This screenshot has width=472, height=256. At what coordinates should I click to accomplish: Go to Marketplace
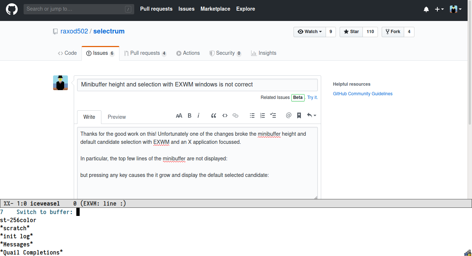[215, 9]
